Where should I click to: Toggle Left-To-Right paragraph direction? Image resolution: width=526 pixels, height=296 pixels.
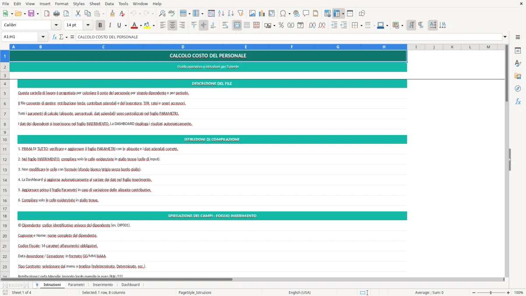pos(411,25)
